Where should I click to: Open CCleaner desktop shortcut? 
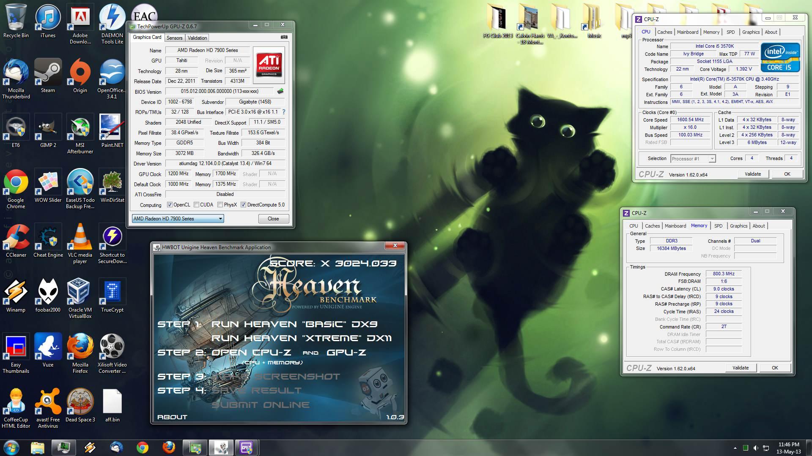tap(16, 241)
